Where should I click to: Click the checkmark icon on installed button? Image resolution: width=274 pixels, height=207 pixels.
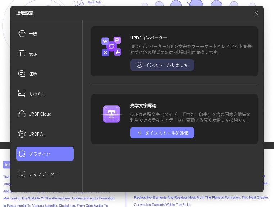[x=140, y=65]
